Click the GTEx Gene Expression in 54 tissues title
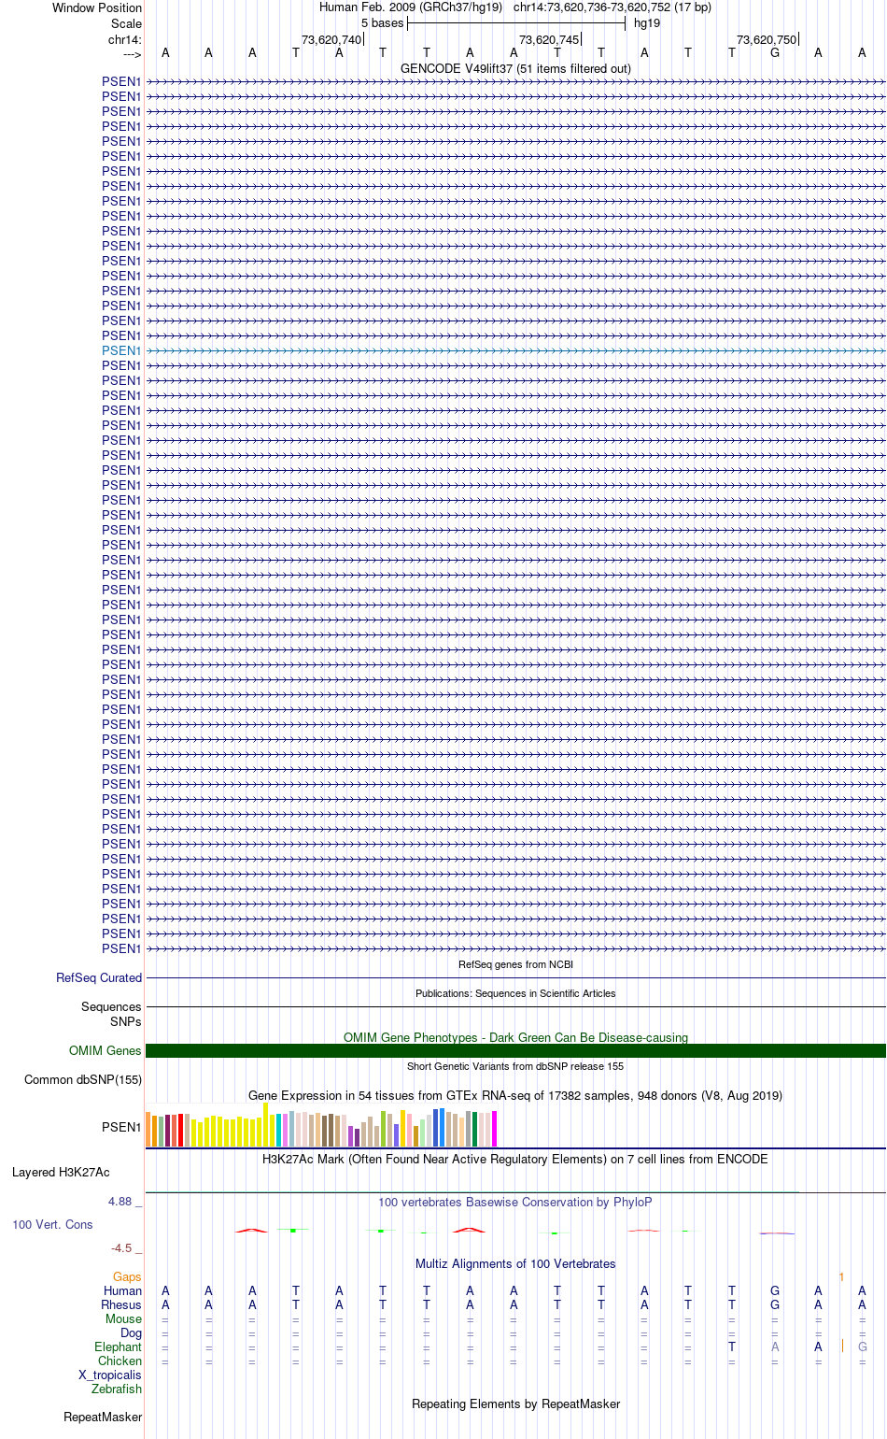The width and height of the screenshot is (887, 1439). (x=515, y=1095)
